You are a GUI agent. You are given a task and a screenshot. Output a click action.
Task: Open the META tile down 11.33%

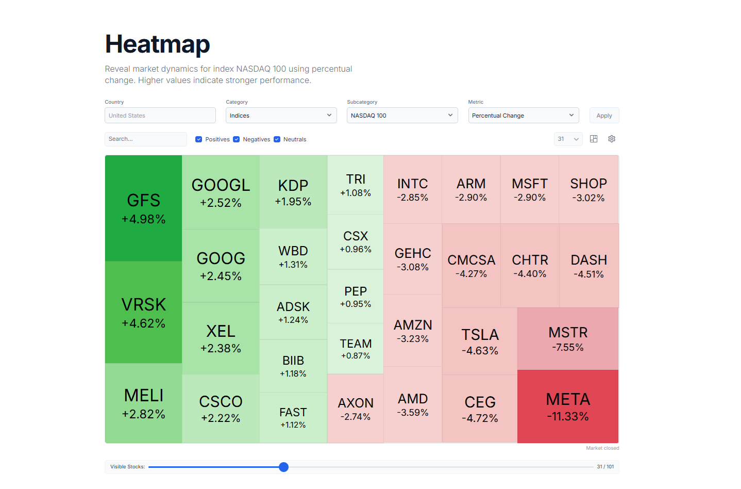567,406
